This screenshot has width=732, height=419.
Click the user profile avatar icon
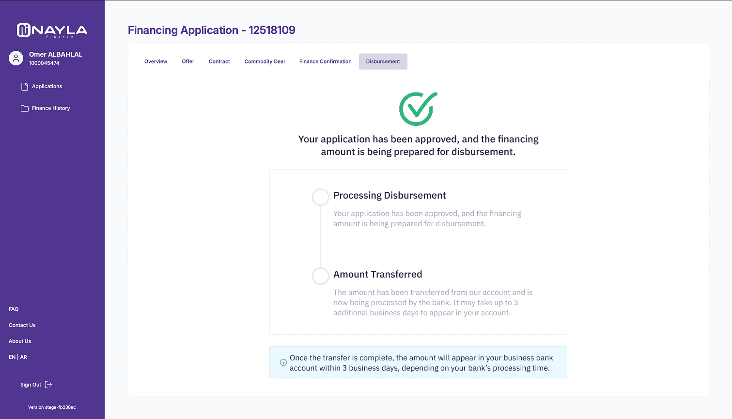[16, 58]
